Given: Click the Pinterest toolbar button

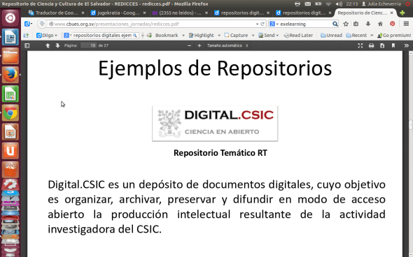Looking at the screenshot, I should pyautogui.click(x=393, y=24).
